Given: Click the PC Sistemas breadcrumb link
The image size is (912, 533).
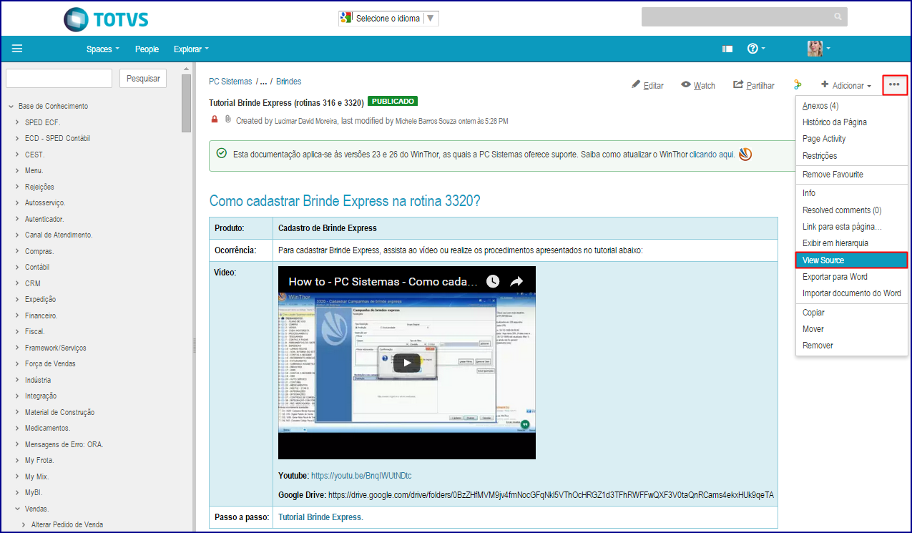Looking at the screenshot, I should coord(230,82).
